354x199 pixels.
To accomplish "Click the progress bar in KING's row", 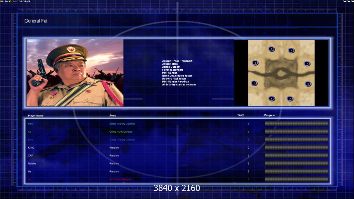I will (x=297, y=147).
